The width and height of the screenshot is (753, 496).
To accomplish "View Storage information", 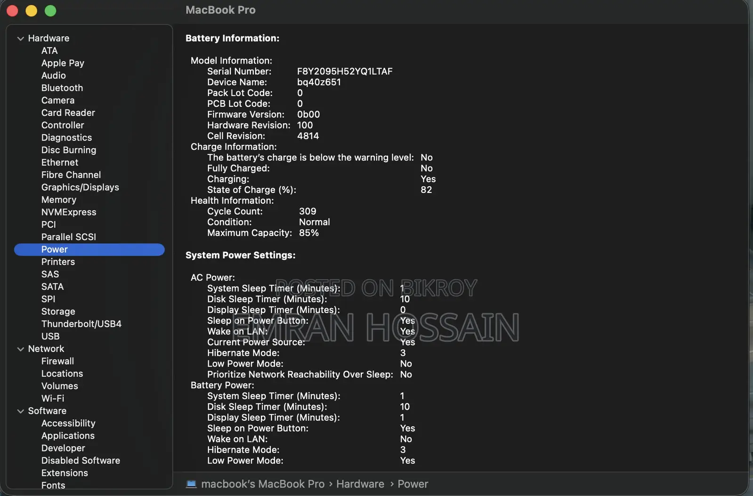I will (x=58, y=312).
